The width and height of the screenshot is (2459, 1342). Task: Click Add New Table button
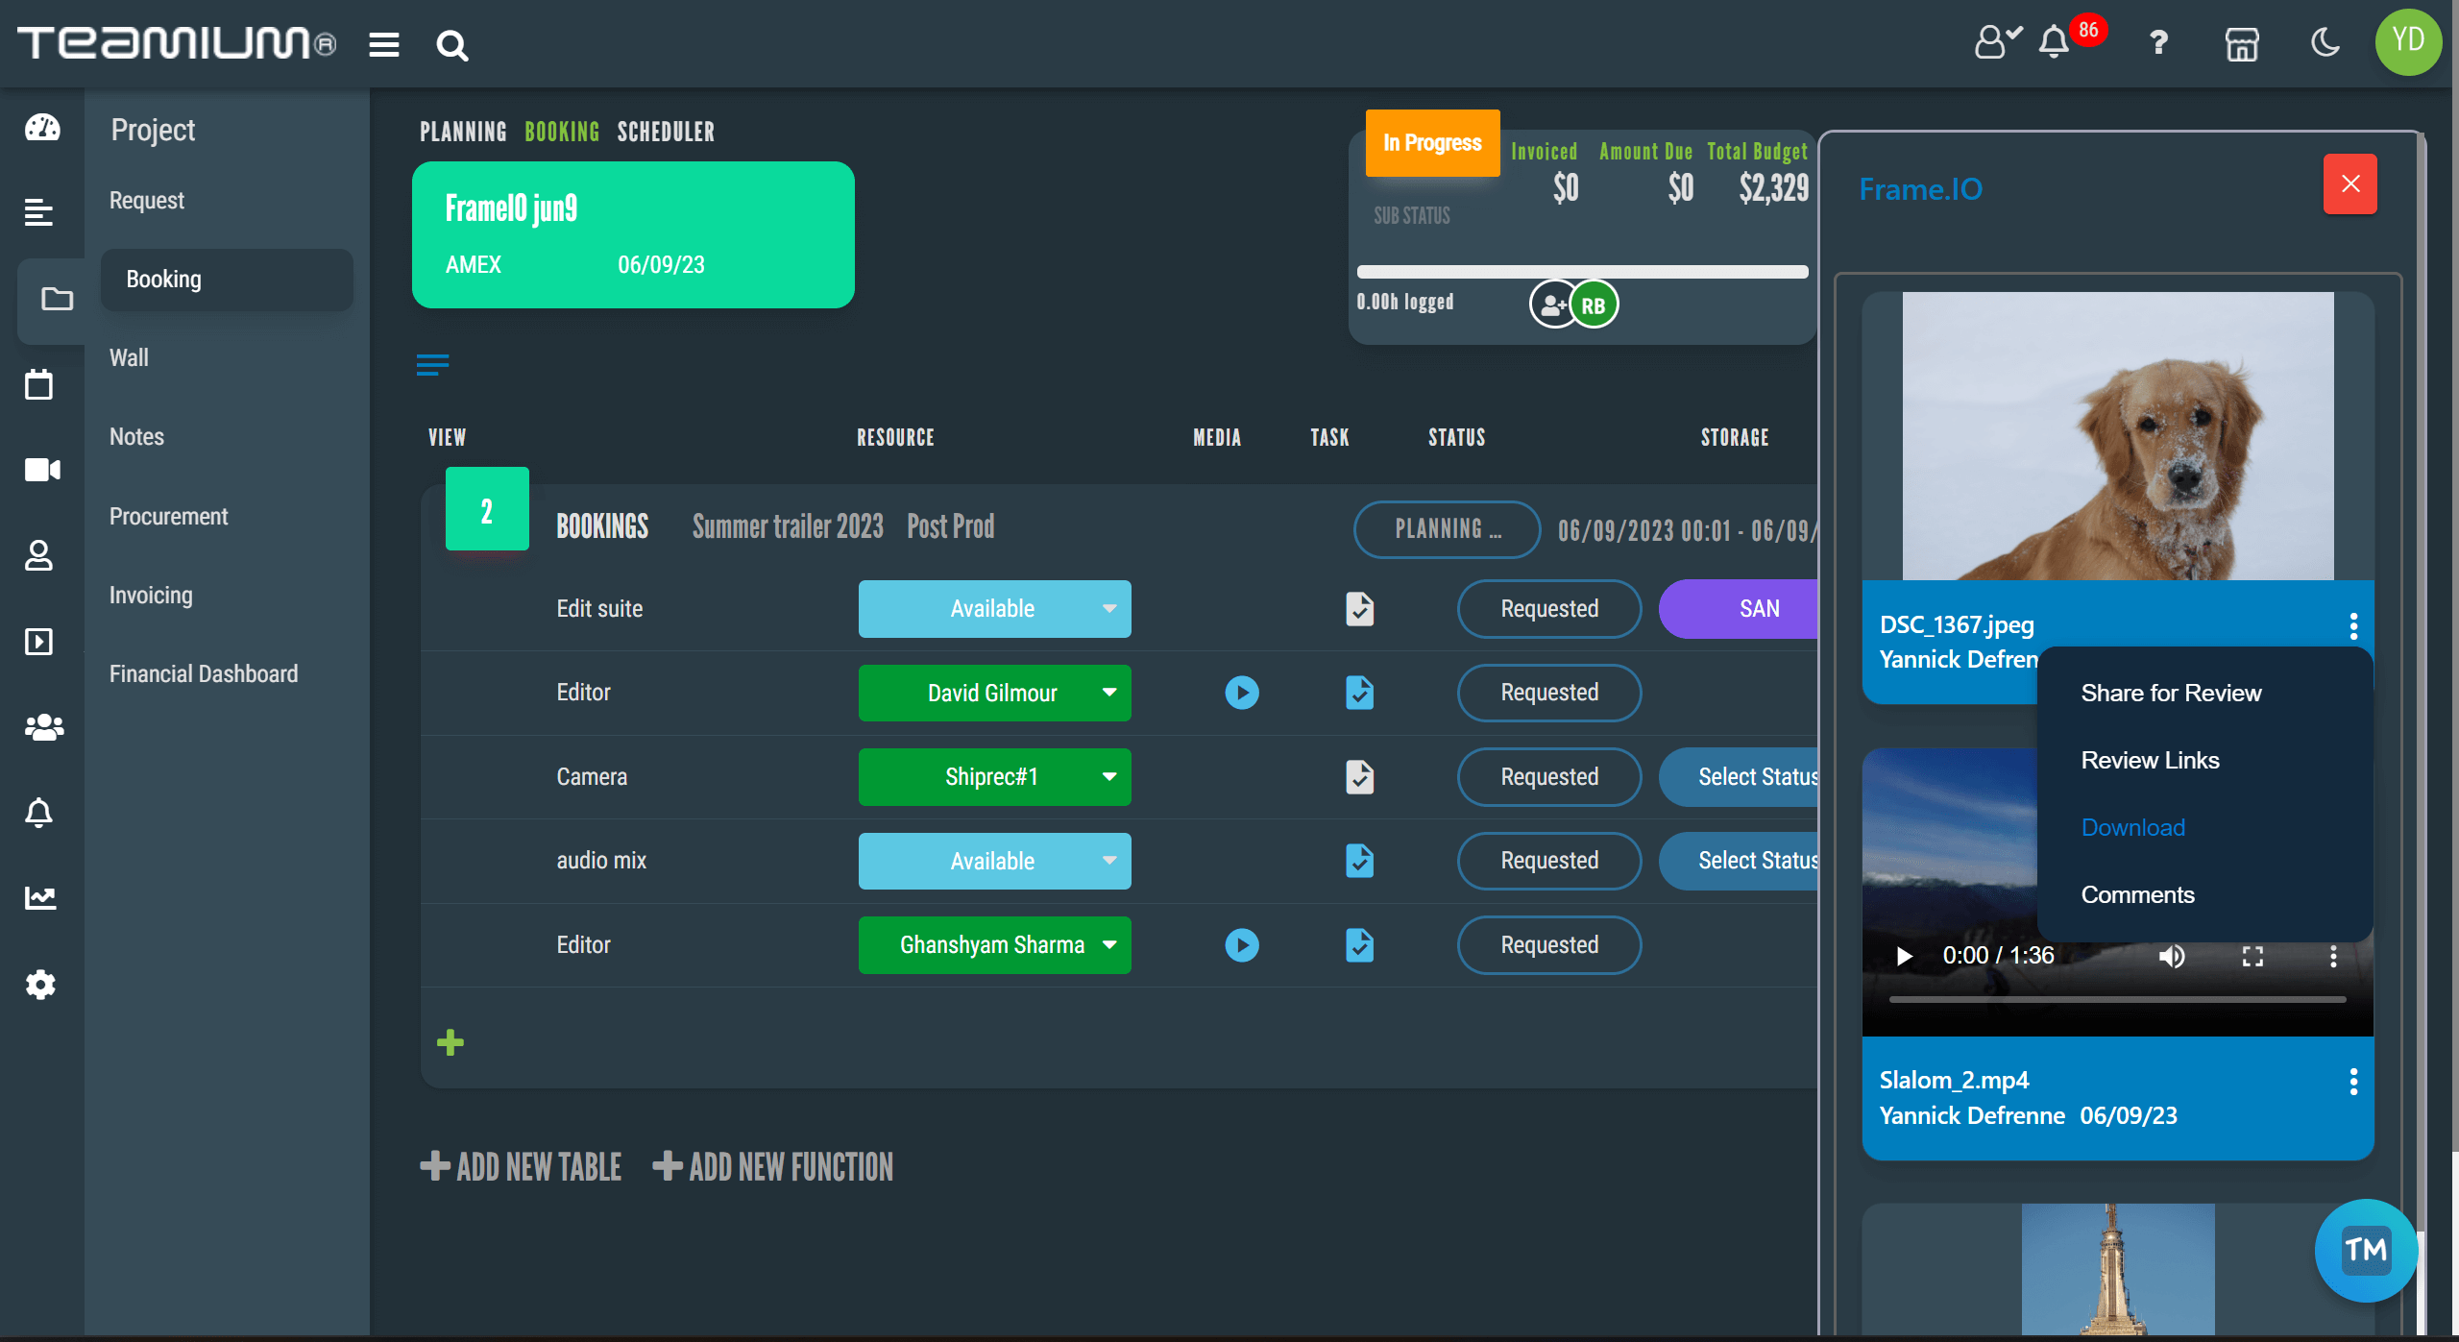coord(522,1166)
